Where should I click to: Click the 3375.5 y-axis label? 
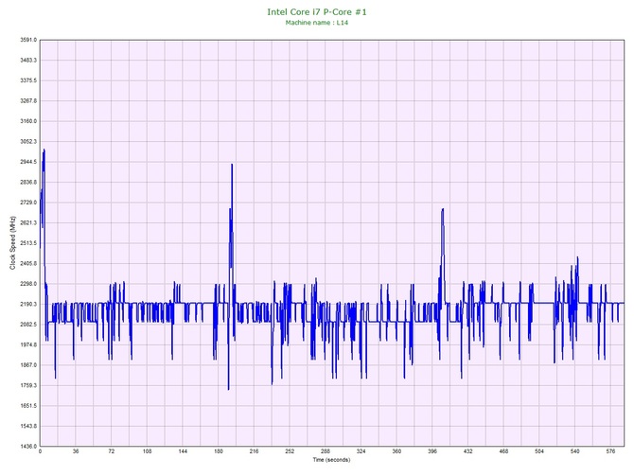(28, 80)
